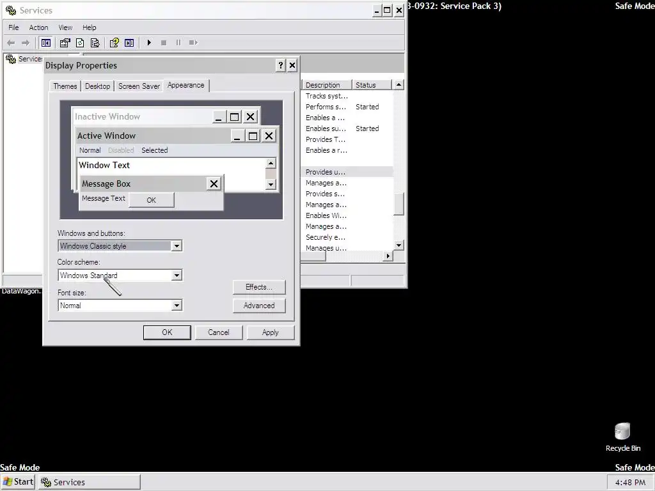This screenshot has height=491, width=655.
Task: Click the Start Service play icon
Action: [149, 43]
